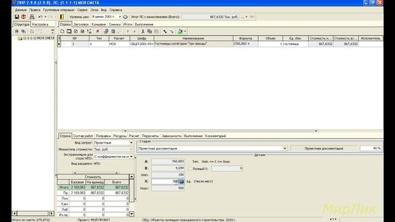Click the red circular recalculate icon
Screen dimensions: 395x222
23,17
